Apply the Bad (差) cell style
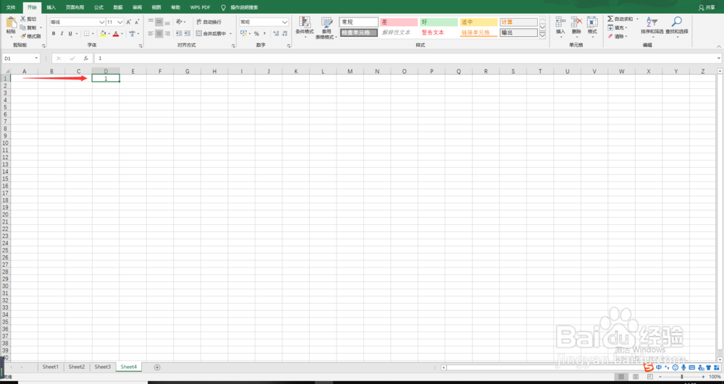 (398, 22)
